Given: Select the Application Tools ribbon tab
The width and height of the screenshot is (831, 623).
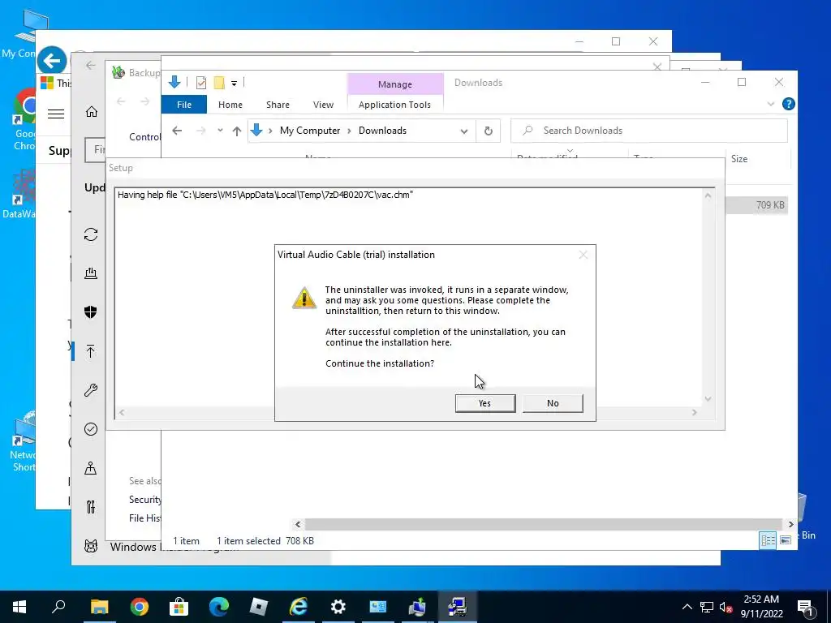Looking at the screenshot, I should pyautogui.click(x=394, y=105).
